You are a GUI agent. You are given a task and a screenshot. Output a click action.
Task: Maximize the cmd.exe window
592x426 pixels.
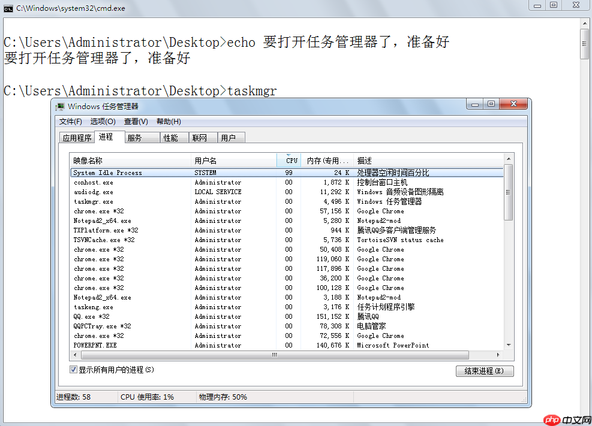pos(554,5)
